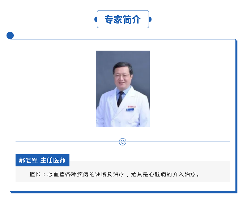Click the divider line right of the circle
This screenshot has width=247, height=200.
(x=178, y=141)
